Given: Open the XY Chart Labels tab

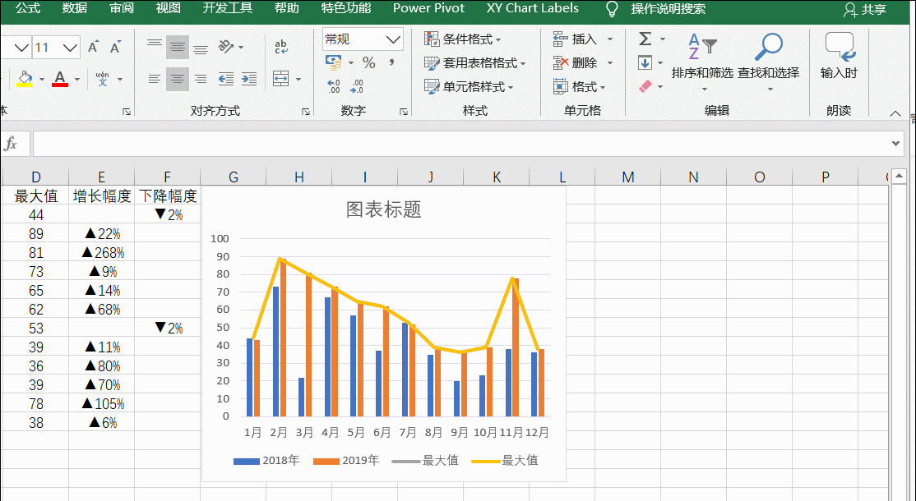Looking at the screenshot, I should point(533,8).
